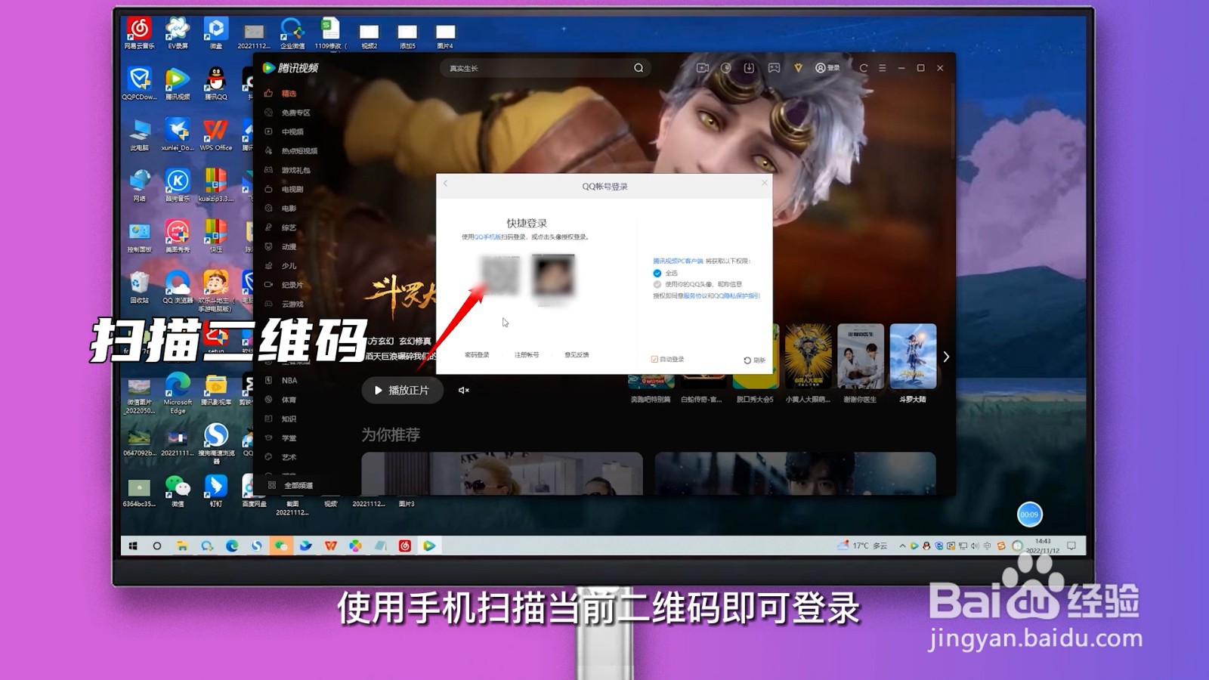The height and width of the screenshot is (680, 1209).
Task: Open Tencent Video icon in the Windows taskbar
Action: point(429,545)
